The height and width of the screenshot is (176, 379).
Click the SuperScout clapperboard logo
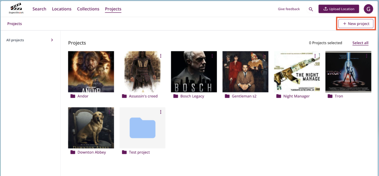[17, 9]
